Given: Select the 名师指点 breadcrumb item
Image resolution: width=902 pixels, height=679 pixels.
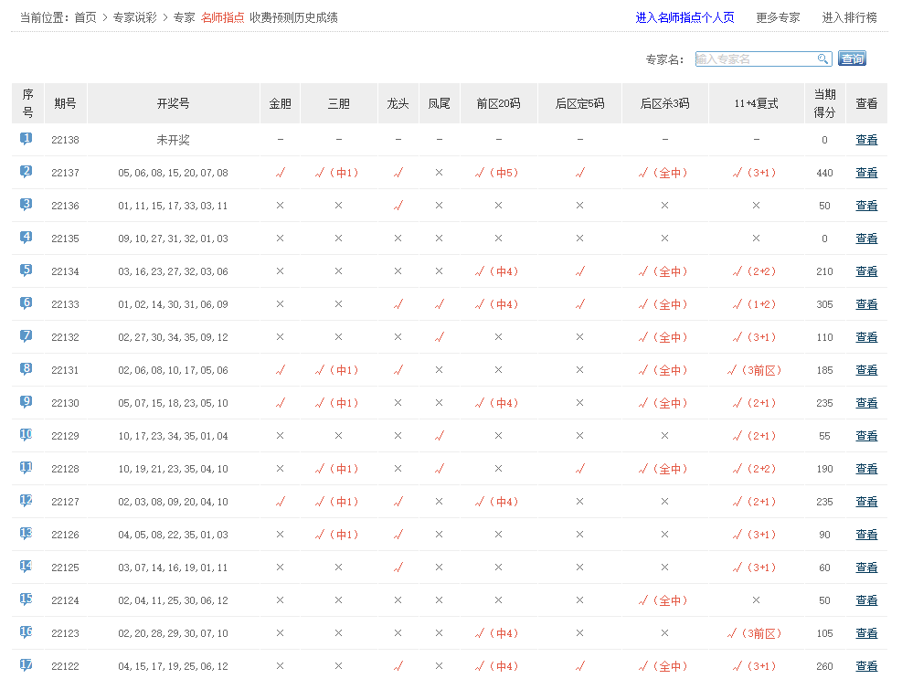Looking at the screenshot, I should 222,17.
